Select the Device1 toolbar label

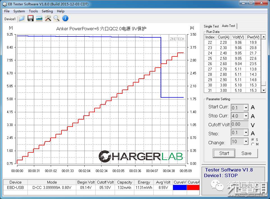[10, 19]
